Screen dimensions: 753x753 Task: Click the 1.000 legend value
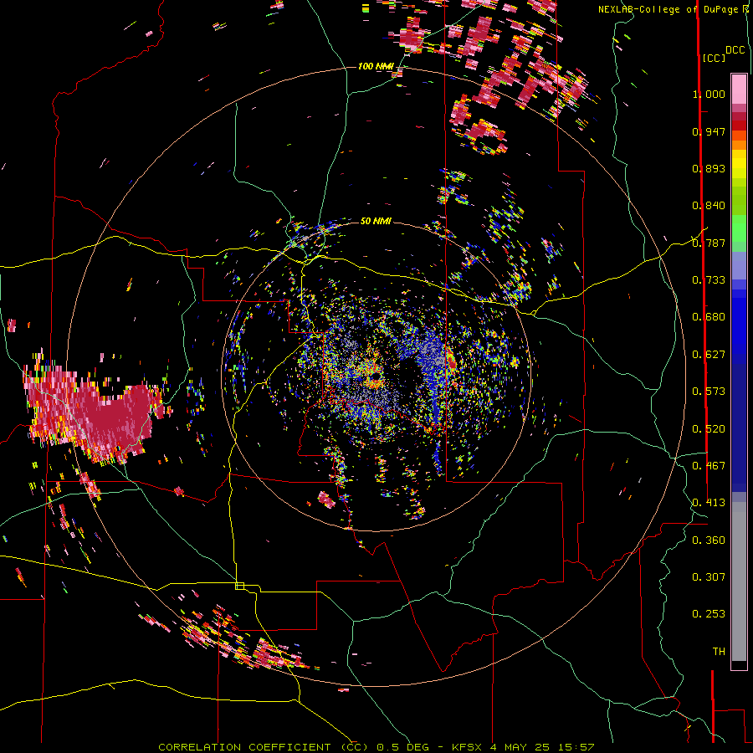[x=709, y=94]
